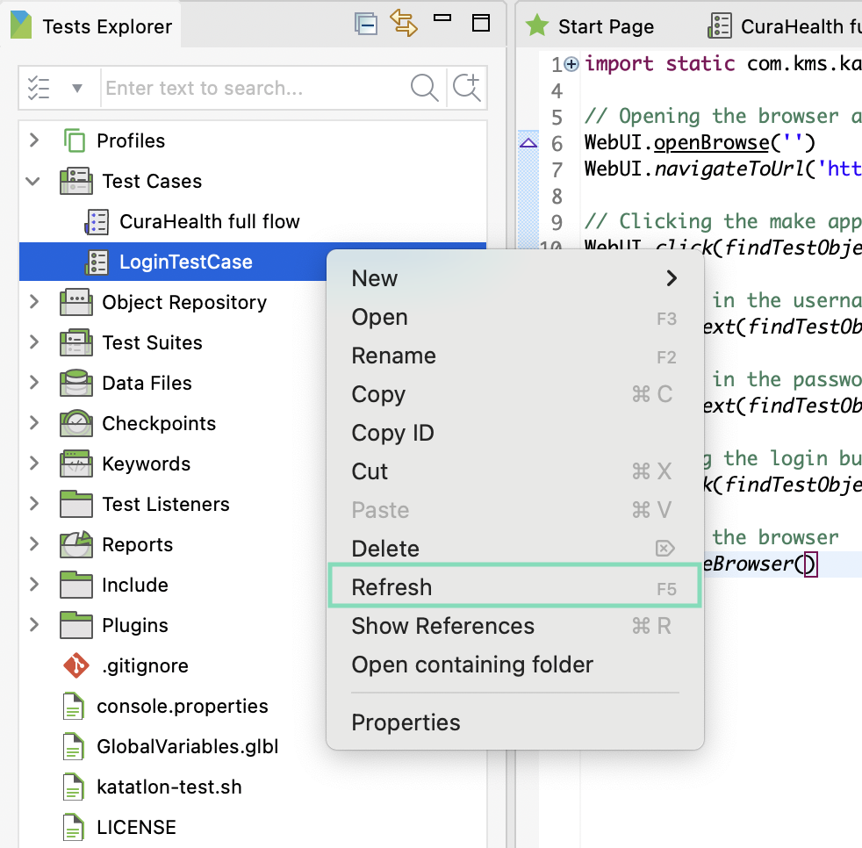Click the Collapse All icon in Tests Explorer

pyautogui.click(x=365, y=24)
